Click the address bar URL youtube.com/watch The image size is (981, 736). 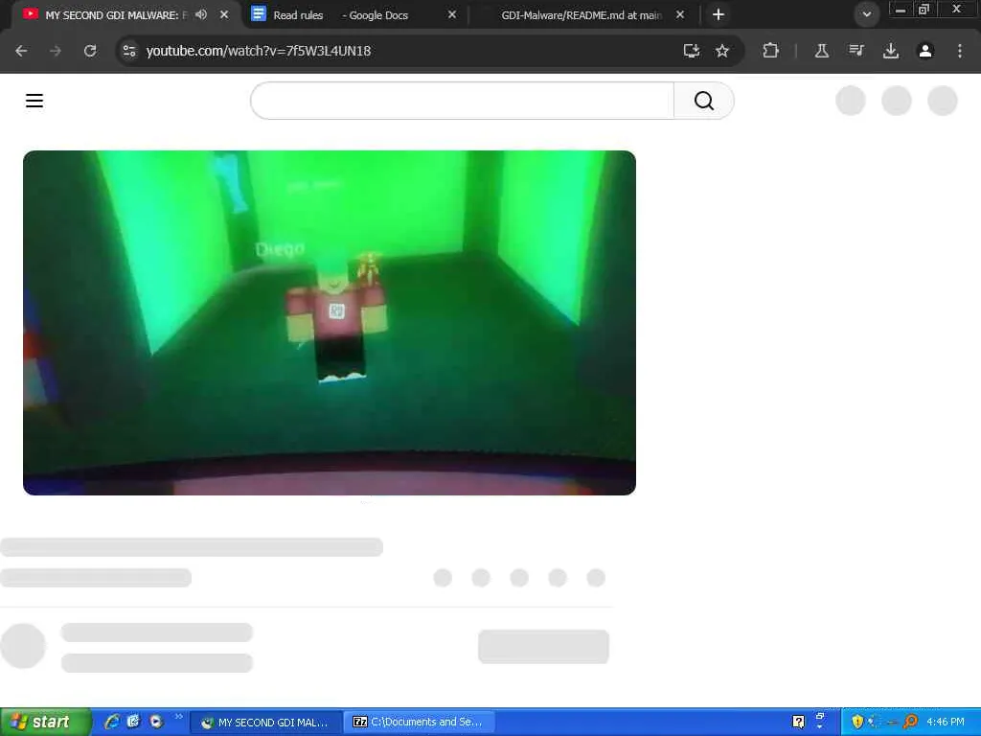coord(259,51)
